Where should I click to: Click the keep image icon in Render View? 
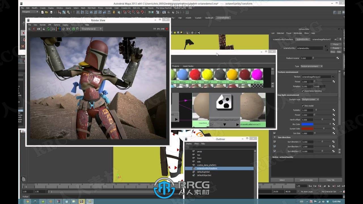point(73,29)
